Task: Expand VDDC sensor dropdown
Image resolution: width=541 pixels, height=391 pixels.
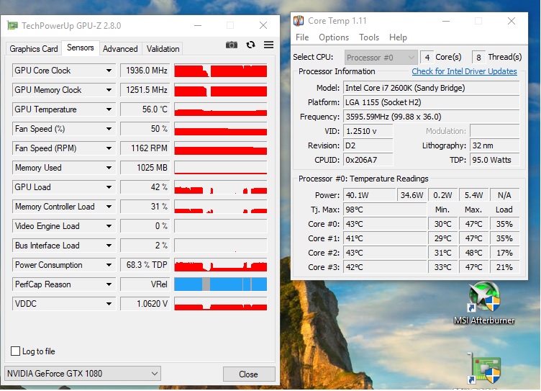Action: tap(109, 304)
